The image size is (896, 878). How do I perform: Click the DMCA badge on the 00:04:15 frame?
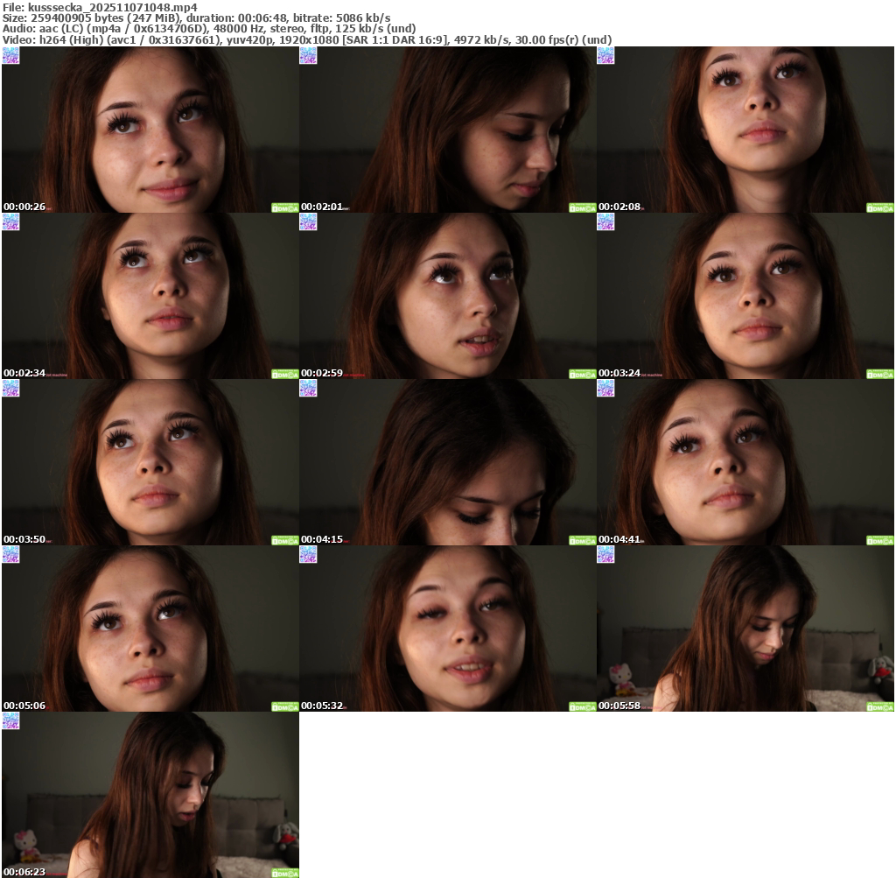[x=582, y=540]
